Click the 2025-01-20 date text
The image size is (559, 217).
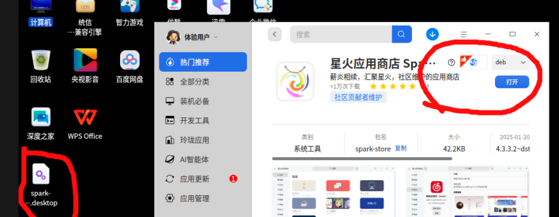pos(515,137)
